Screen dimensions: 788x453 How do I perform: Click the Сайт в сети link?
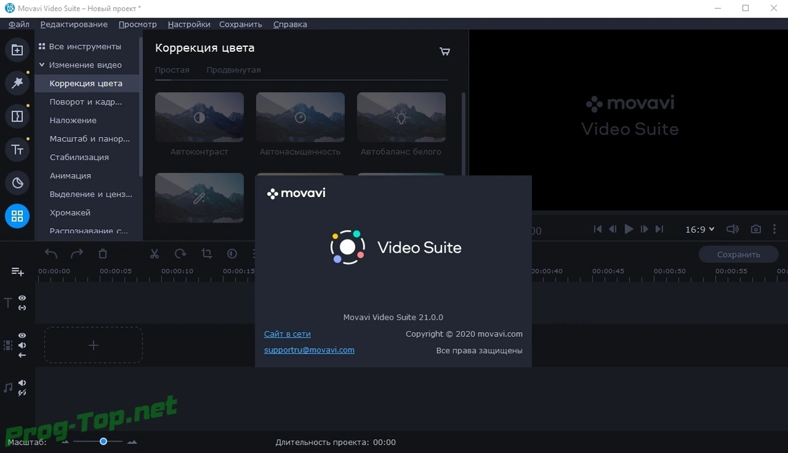pos(288,334)
